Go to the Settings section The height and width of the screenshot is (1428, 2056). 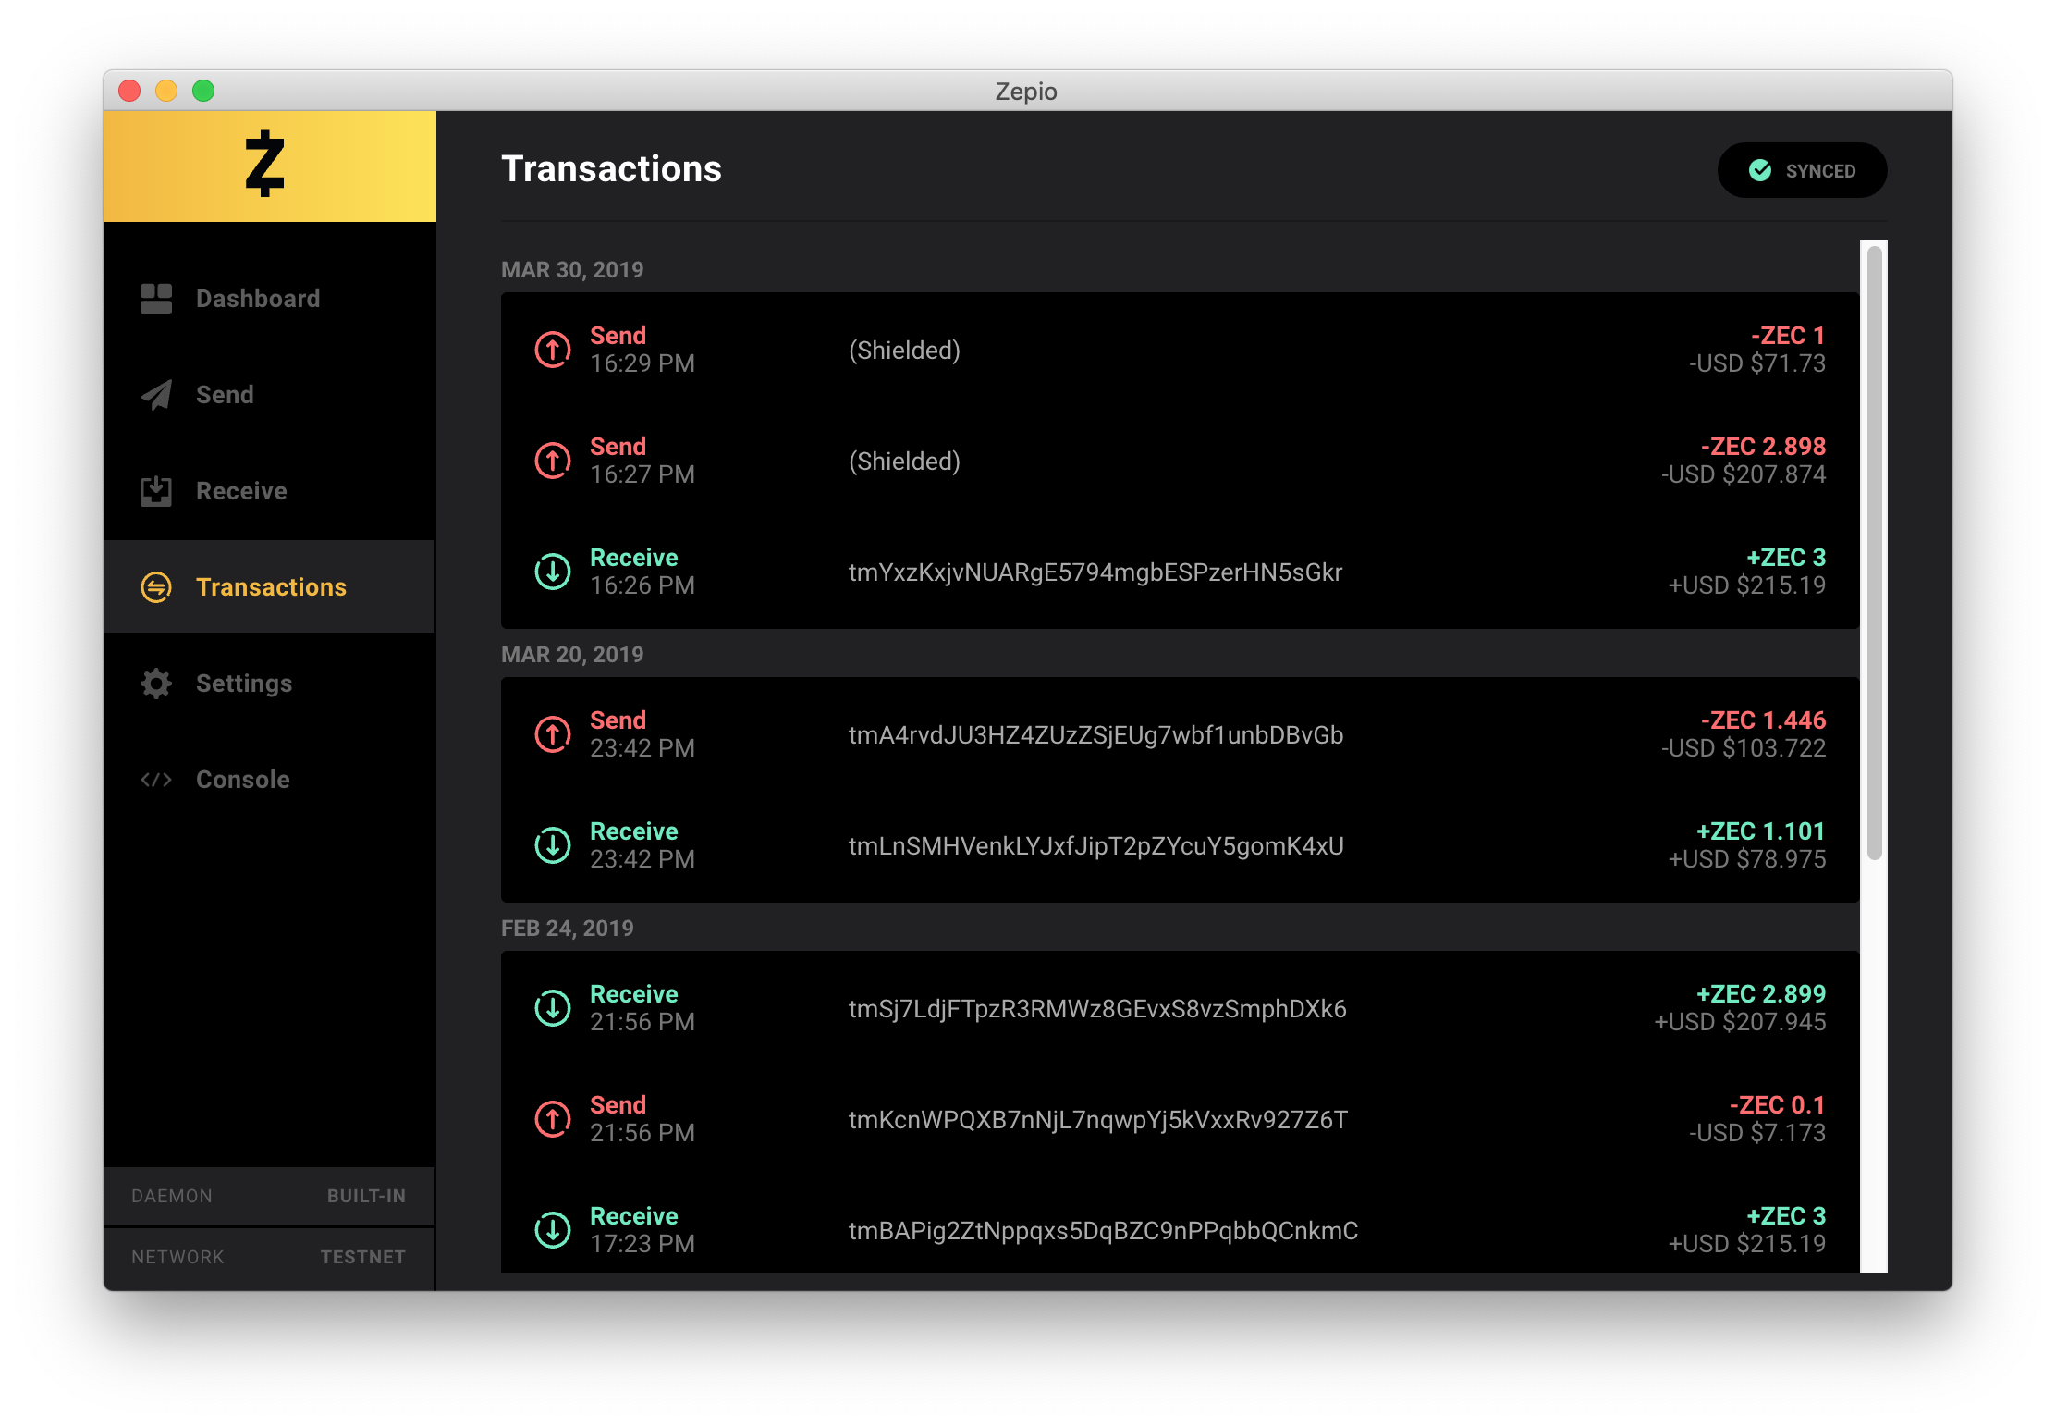244,683
